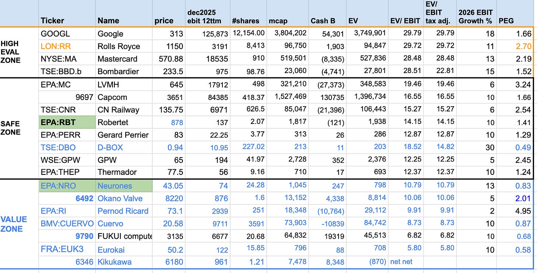Click the Kikukawa name cell
This screenshot has width=537, height=273.
point(124,262)
